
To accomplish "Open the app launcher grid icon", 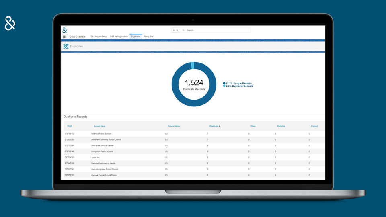I will click(x=64, y=37).
